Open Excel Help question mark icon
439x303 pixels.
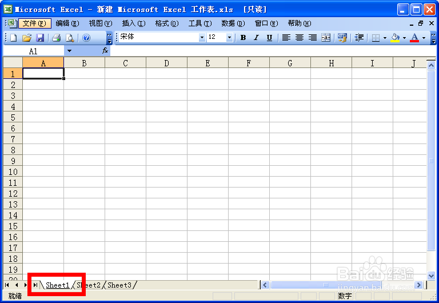point(86,38)
